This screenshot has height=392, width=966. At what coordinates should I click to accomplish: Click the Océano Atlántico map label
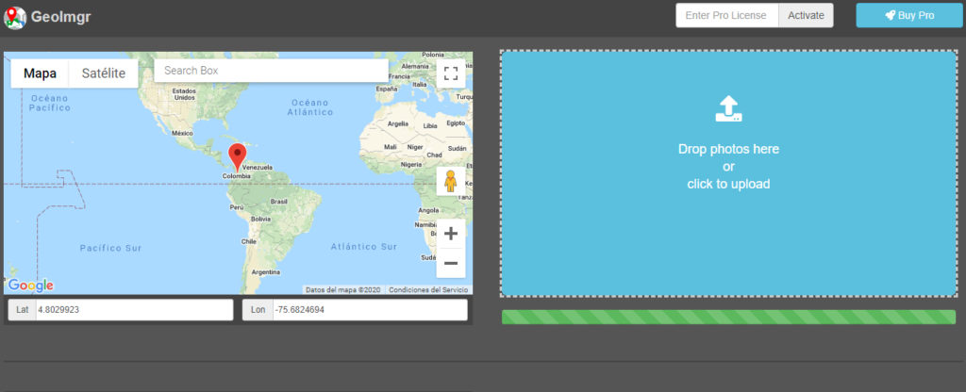(310, 107)
